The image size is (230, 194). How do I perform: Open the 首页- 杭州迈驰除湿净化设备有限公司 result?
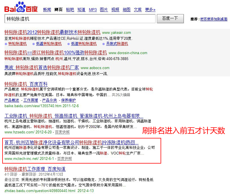(71, 142)
